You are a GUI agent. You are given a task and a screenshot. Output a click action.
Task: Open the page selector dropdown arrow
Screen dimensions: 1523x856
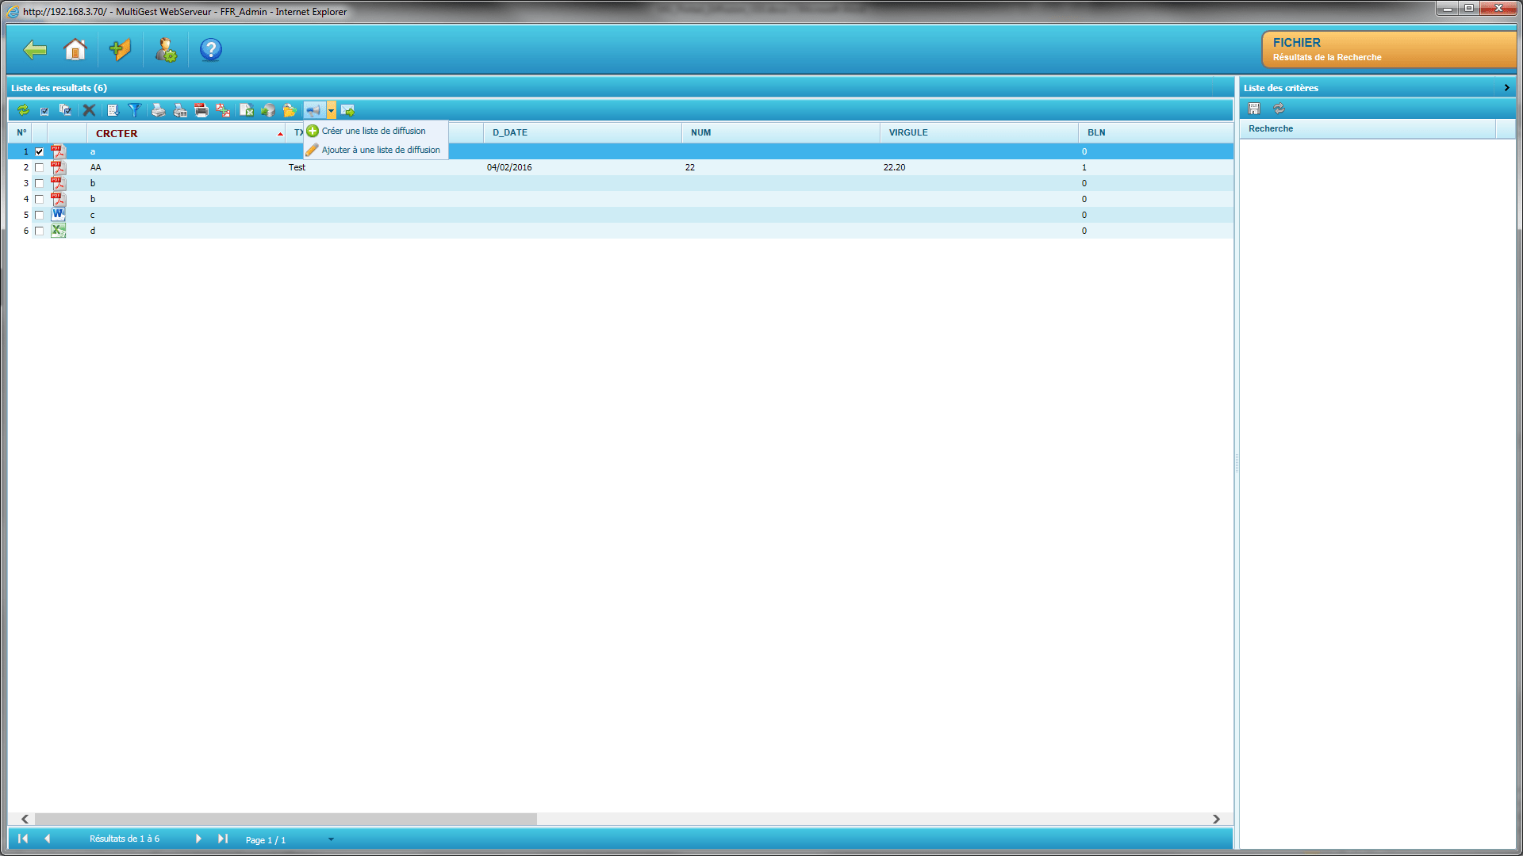(x=331, y=839)
